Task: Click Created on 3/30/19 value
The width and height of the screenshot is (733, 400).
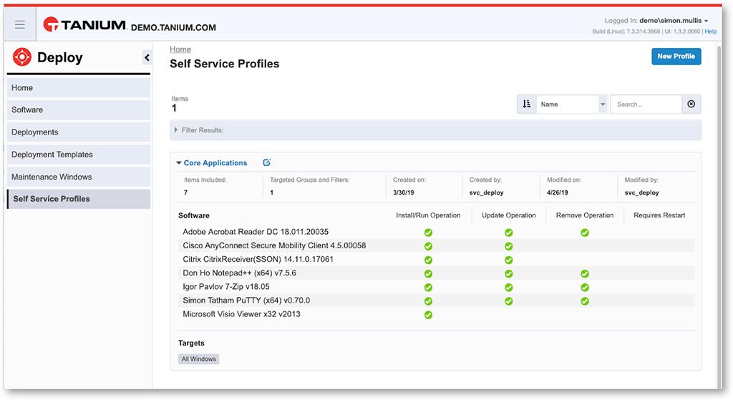Action: coord(404,192)
